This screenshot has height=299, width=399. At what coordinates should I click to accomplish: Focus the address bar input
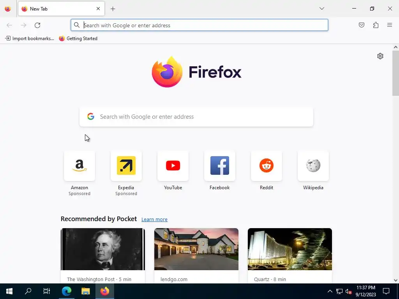[199, 25]
